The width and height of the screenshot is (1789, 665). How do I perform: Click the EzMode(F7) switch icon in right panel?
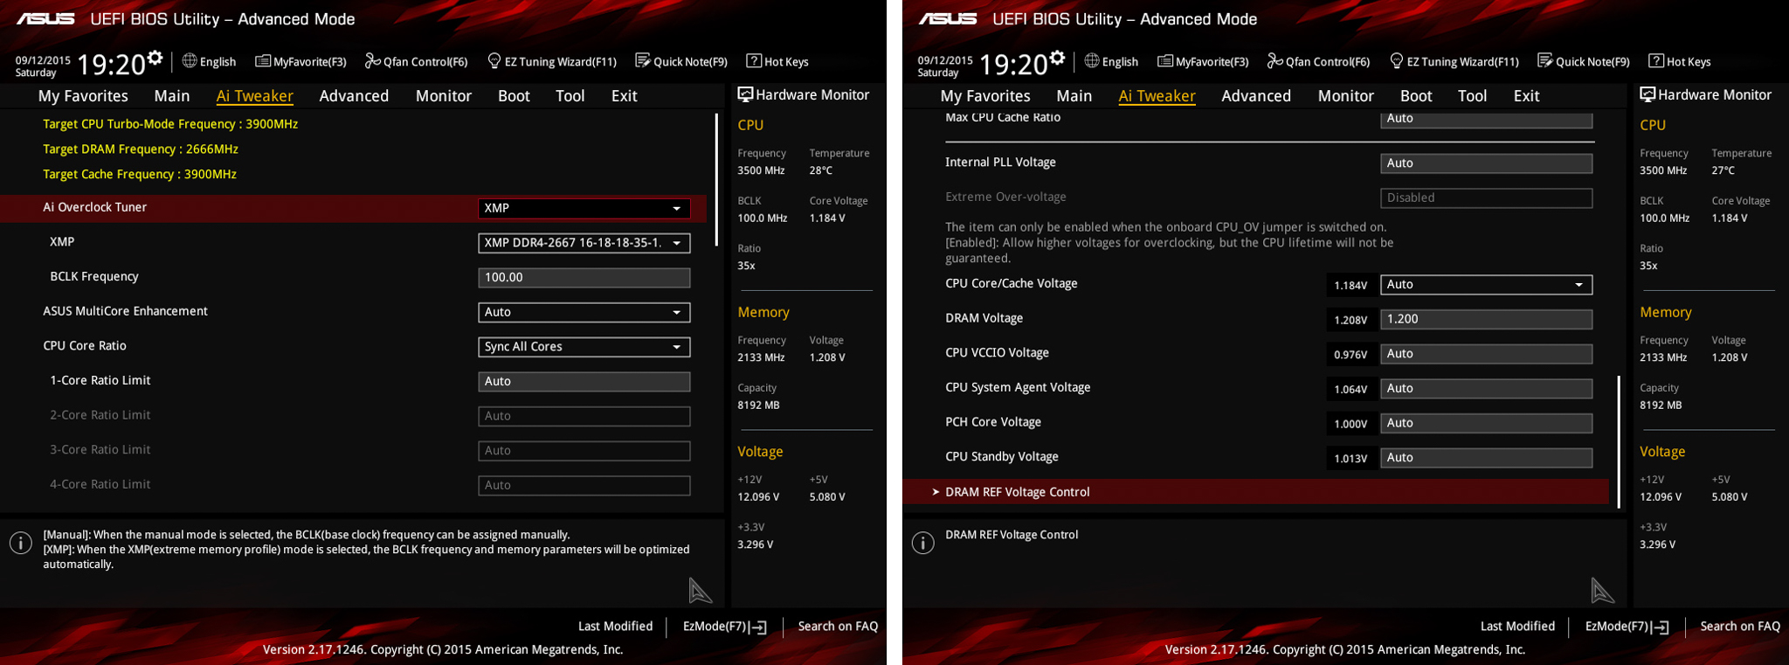click(x=1661, y=627)
